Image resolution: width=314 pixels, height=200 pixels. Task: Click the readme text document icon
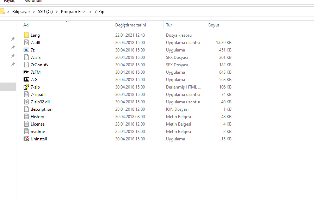(26, 132)
